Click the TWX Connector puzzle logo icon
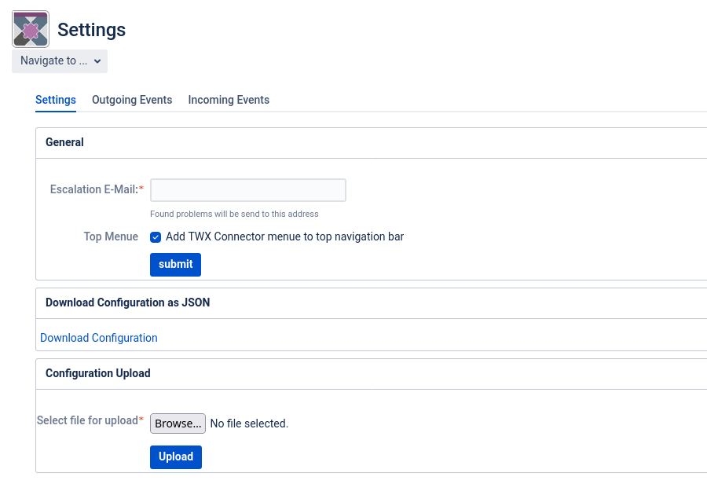This screenshot has height=495, width=707. pos(31,29)
